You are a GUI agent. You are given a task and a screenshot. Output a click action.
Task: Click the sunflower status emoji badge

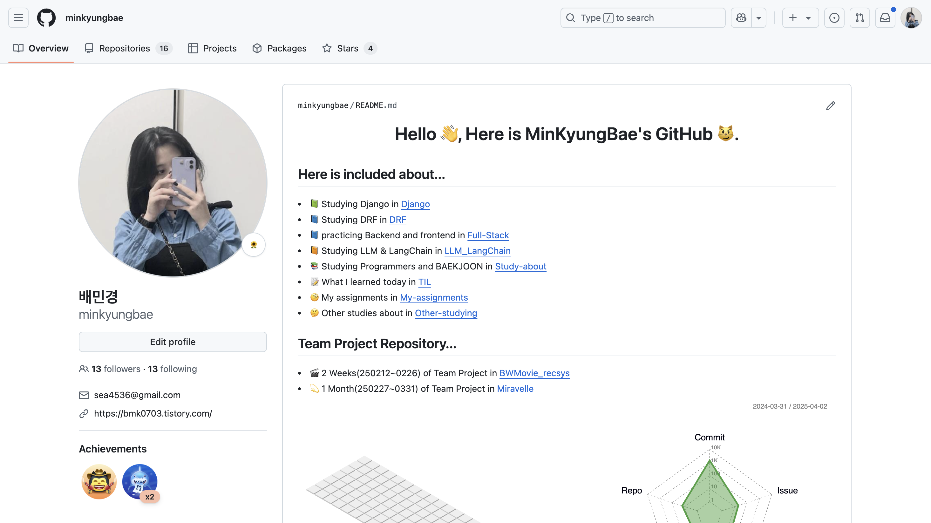click(x=253, y=245)
